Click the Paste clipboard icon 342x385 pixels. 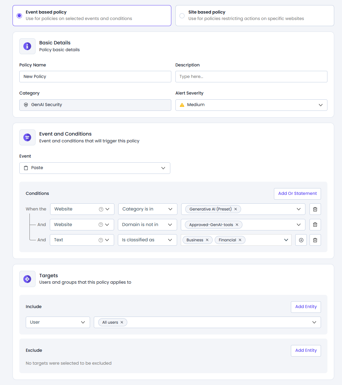(x=26, y=168)
